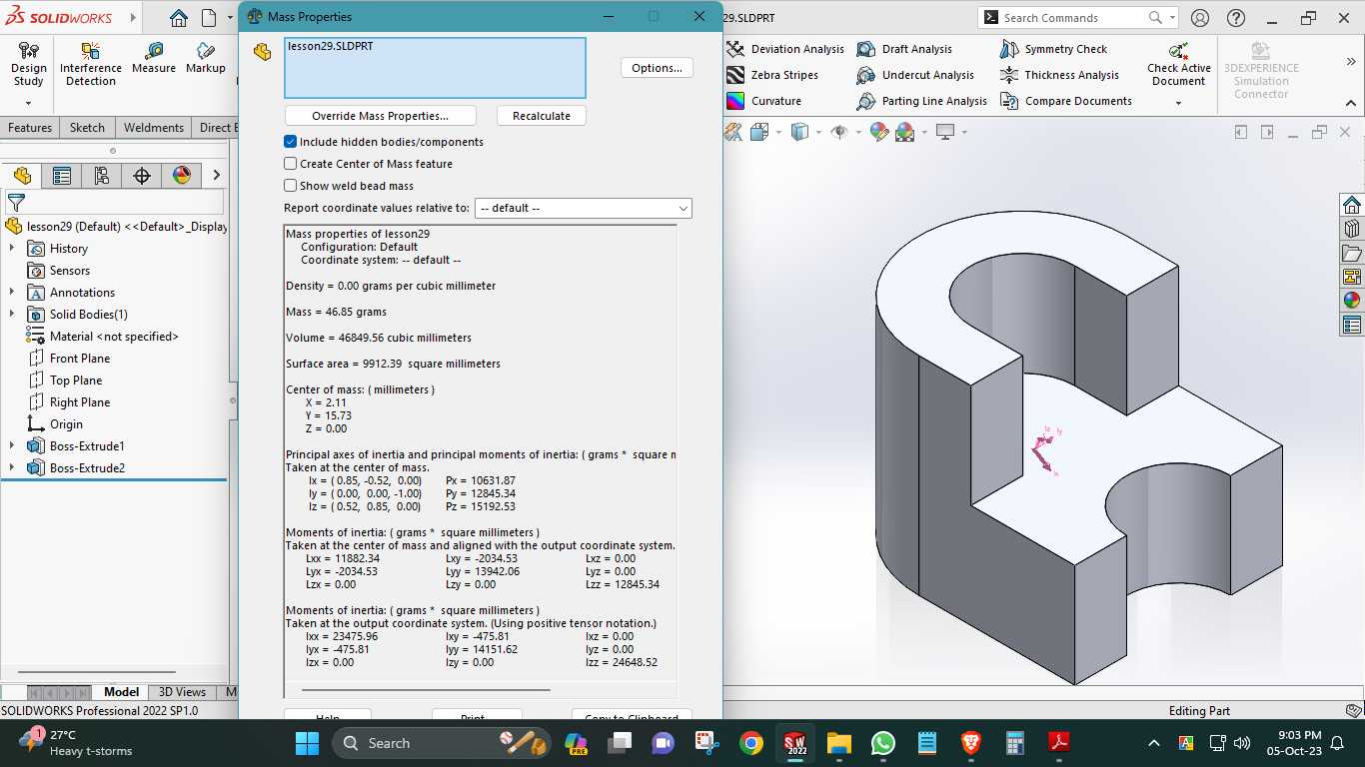Run Symmetry Check
Image resolution: width=1365 pixels, height=767 pixels.
tap(1053, 49)
